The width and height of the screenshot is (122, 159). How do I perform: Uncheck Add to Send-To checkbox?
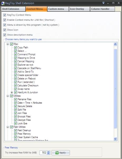tap(16, 72)
